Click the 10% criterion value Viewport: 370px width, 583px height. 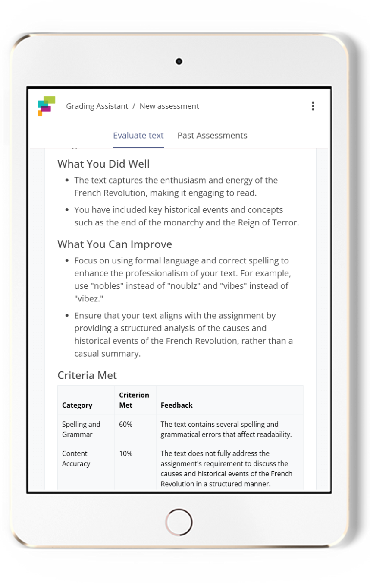(125, 453)
